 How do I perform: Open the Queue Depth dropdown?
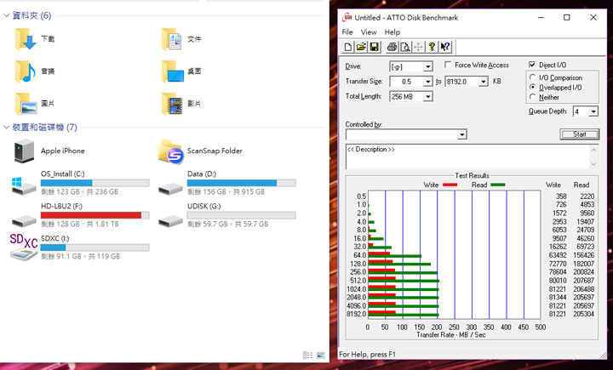coord(592,111)
